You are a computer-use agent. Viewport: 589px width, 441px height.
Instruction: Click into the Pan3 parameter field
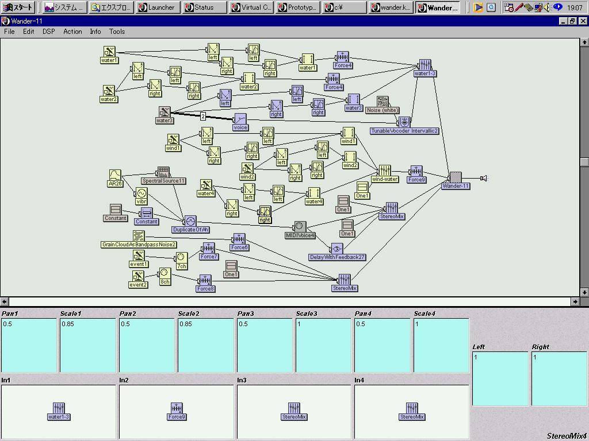pos(265,345)
